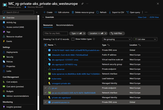Screen dimensions: 163x110
Task: Open the No grouping dropdown
Action: (117, 39)
